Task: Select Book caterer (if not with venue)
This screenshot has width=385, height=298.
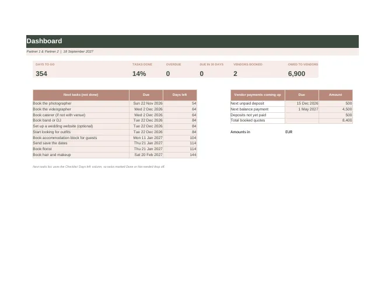Action: click(80, 115)
